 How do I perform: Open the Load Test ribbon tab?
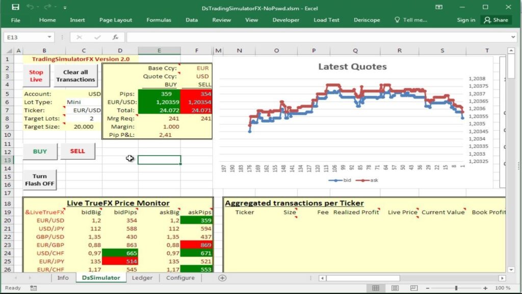[326, 20]
